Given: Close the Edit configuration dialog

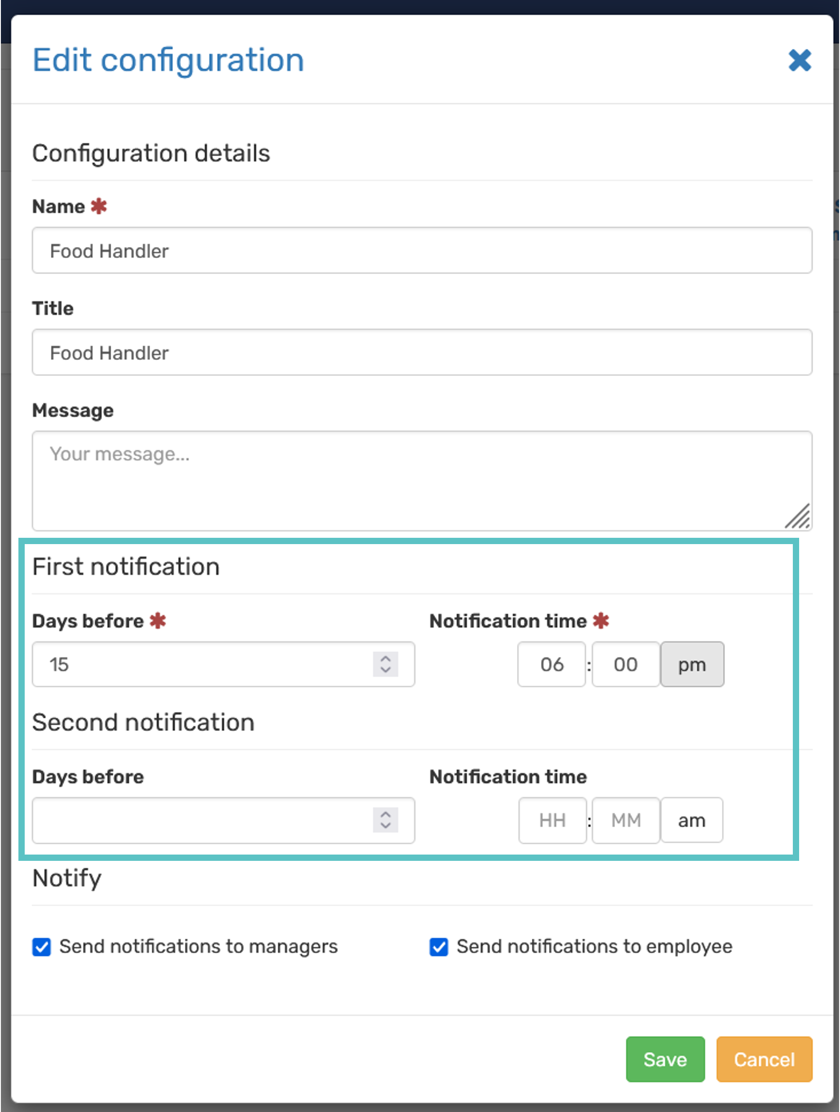Looking at the screenshot, I should [x=799, y=60].
